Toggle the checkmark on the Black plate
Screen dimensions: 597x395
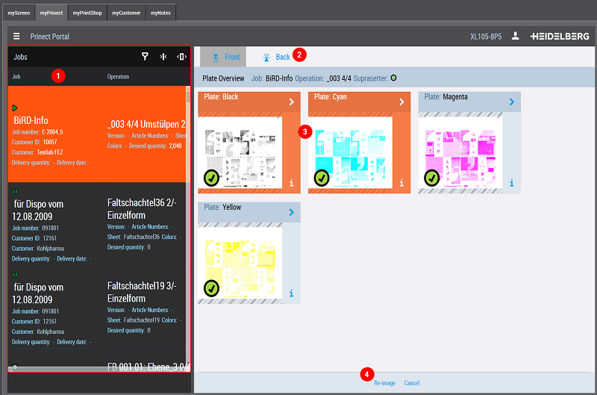(212, 178)
